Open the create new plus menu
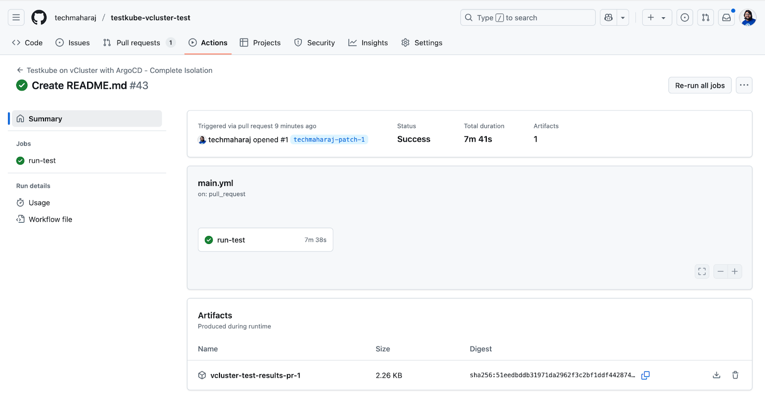The image size is (765, 401). click(656, 18)
